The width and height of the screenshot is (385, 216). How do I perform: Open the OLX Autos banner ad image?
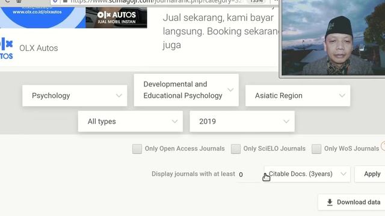[x=73, y=17]
